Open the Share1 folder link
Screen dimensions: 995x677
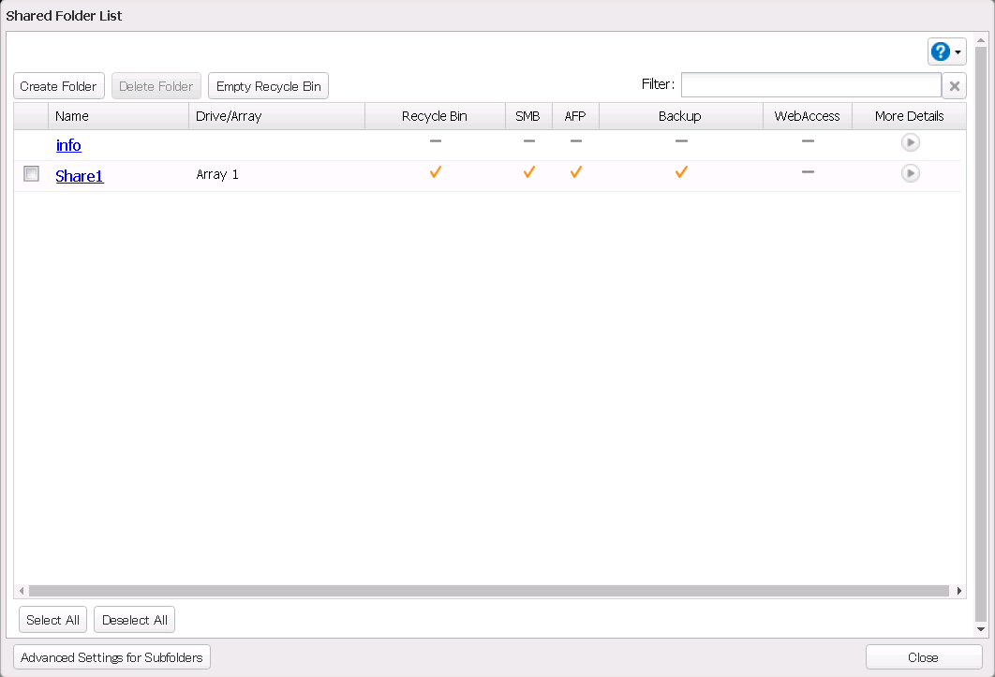click(x=80, y=176)
